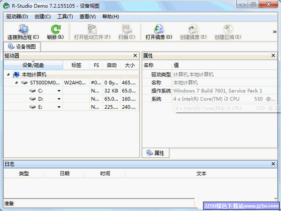Switch to the 设备视图 tab

[x=22, y=47]
